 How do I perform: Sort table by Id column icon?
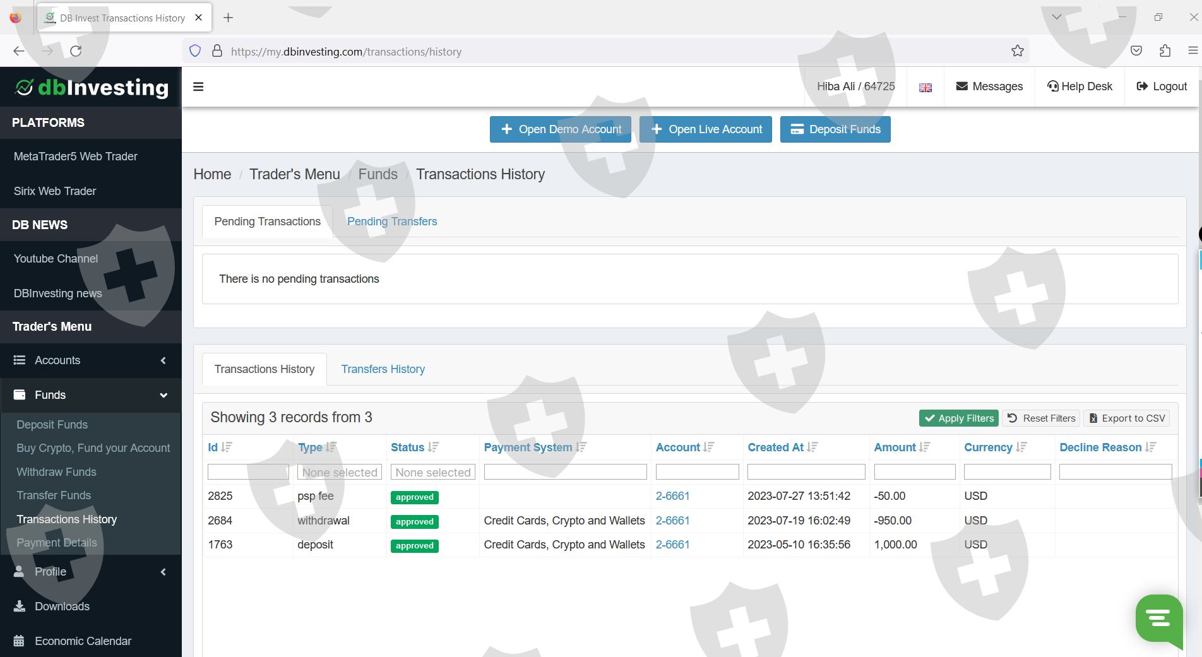227,447
